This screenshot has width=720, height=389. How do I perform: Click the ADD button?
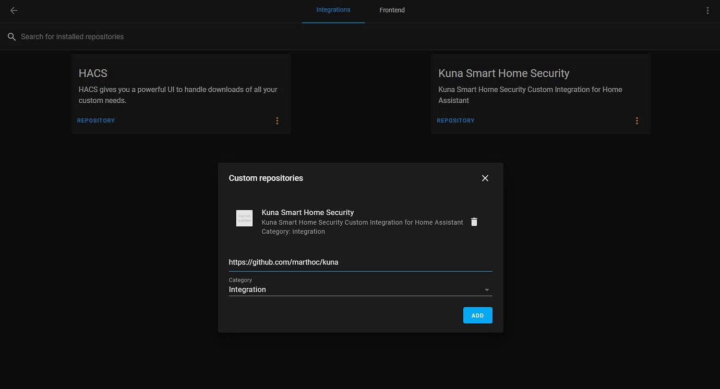pos(477,315)
